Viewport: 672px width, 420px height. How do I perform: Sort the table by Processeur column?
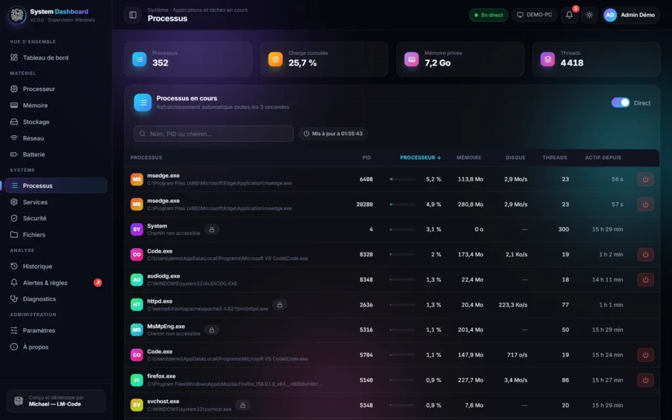point(420,157)
